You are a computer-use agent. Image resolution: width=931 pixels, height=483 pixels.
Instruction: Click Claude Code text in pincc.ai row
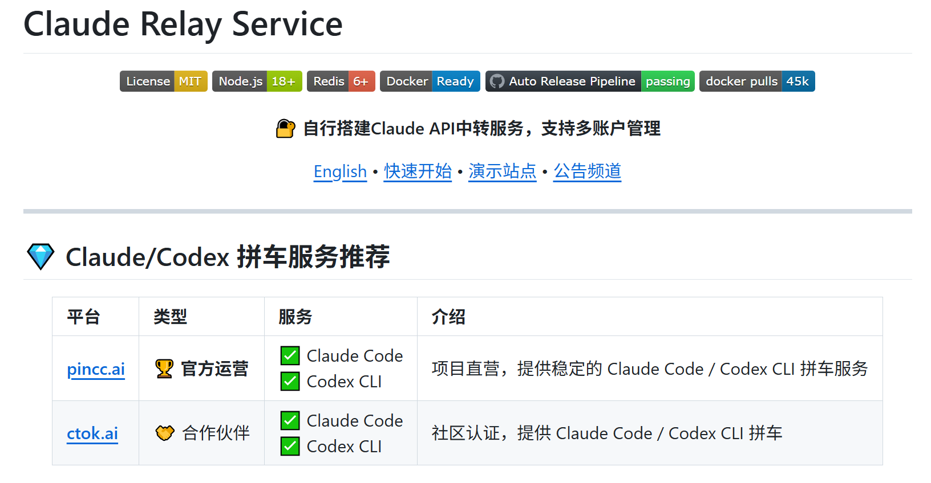(x=355, y=355)
